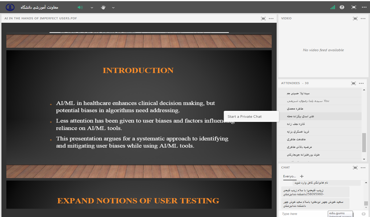Select the Everyone chat tab

pyautogui.click(x=289, y=176)
